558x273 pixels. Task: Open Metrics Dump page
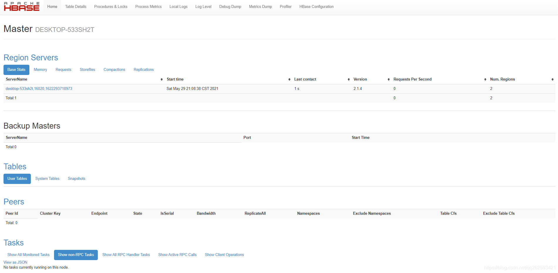tap(260, 7)
